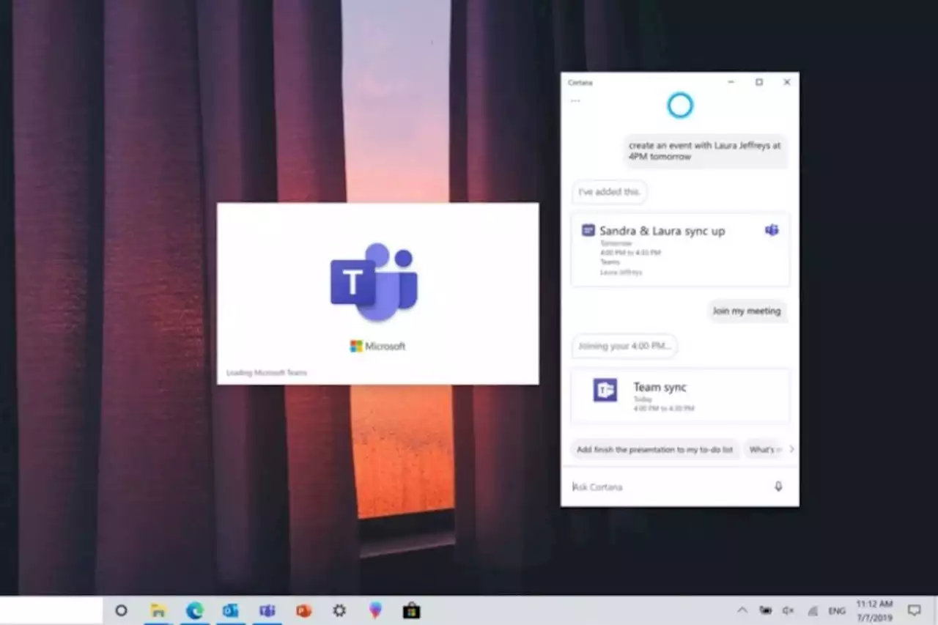Choose suggestion 'Add finish the presentation to my to-do list'
Viewport: 938px width, 625px height.
[654, 450]
